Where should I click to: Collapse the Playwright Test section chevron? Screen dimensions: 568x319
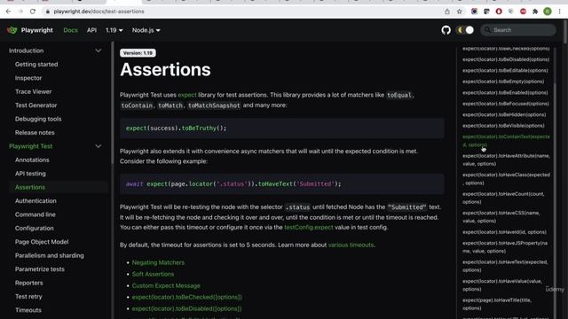coord(99,146)
